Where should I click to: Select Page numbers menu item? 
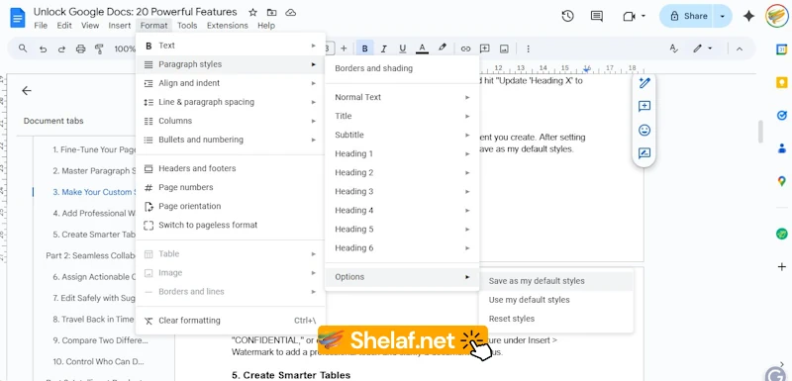(x=231, y=187)
